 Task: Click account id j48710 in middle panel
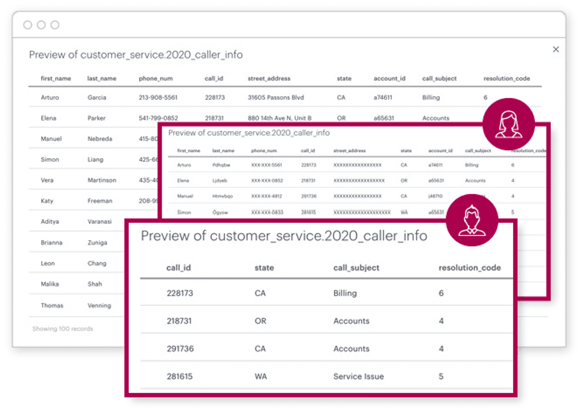(435, 196)
